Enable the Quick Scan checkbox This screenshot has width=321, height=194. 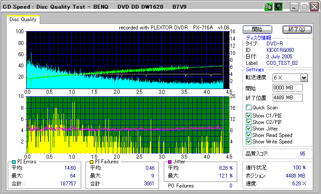coord(248,108)
